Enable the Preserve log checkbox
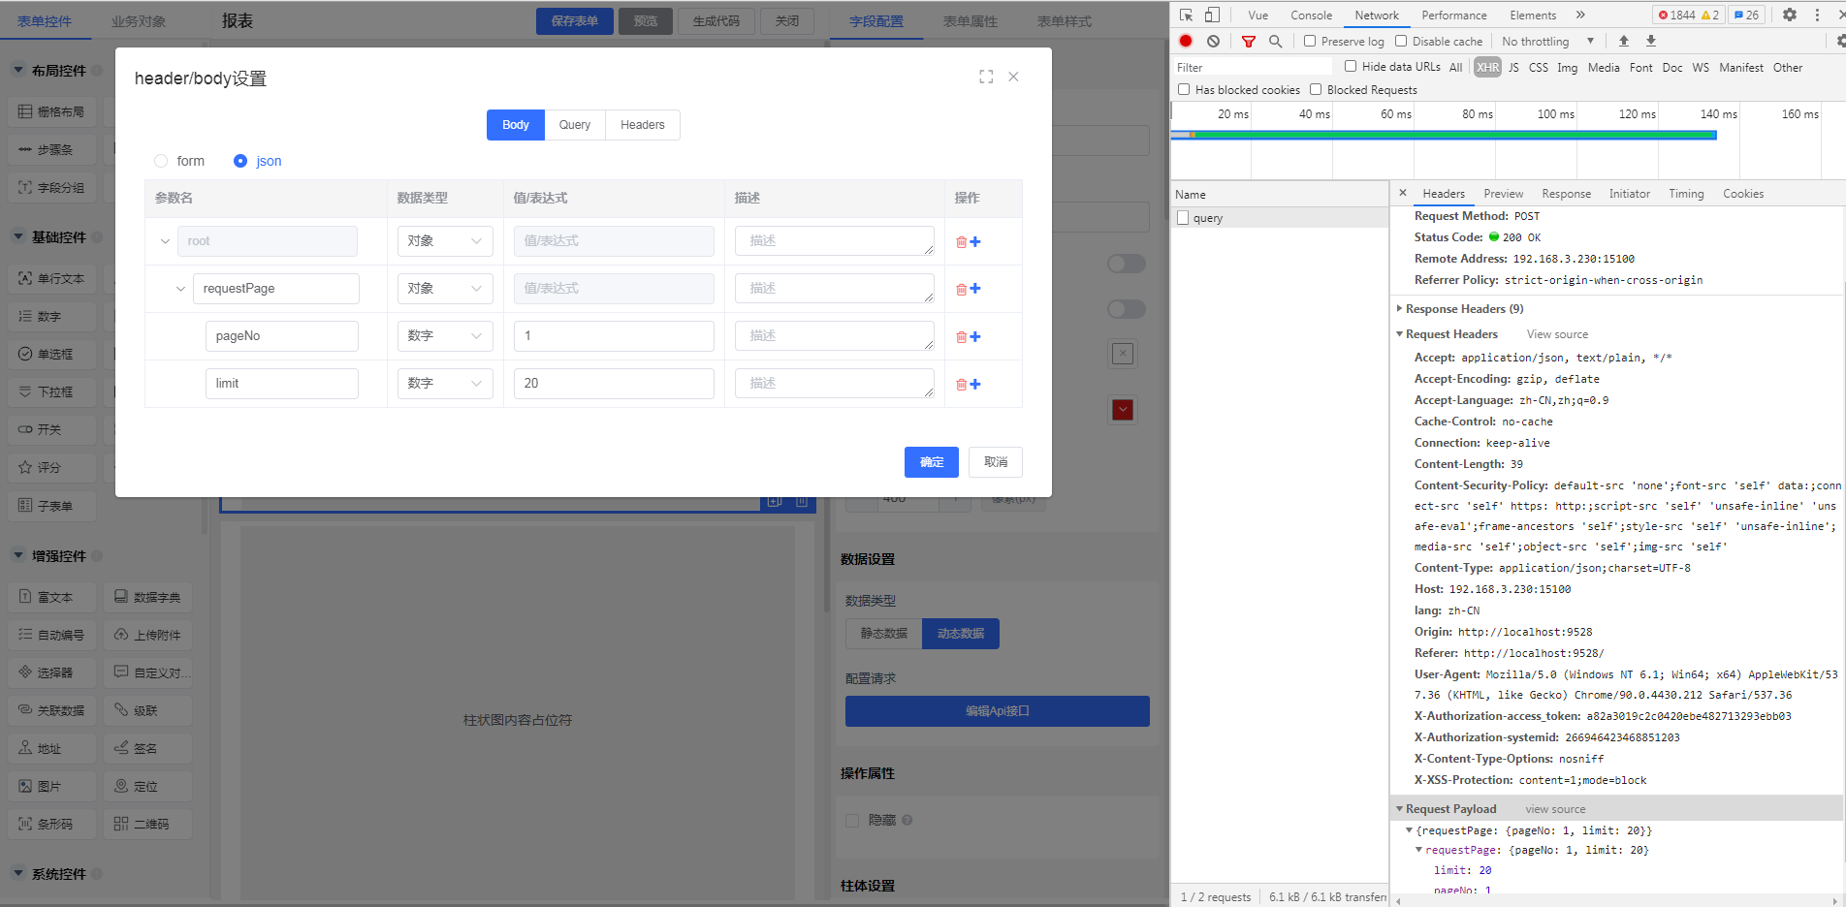The height and width of the screenshot is (907, 1846). (1310, 41)
